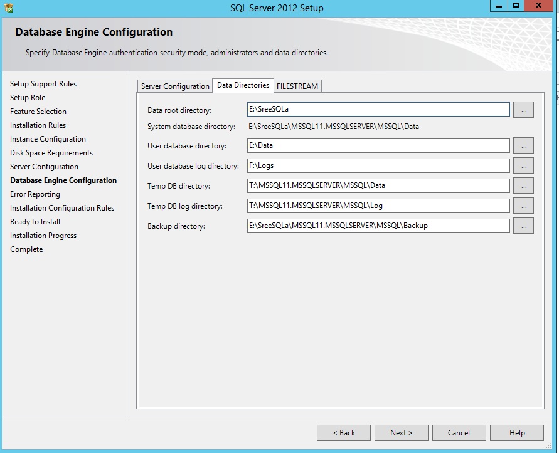Browse for Temp DB log directory
Viewport: 559px width, 453px height.
click(523, 206)
